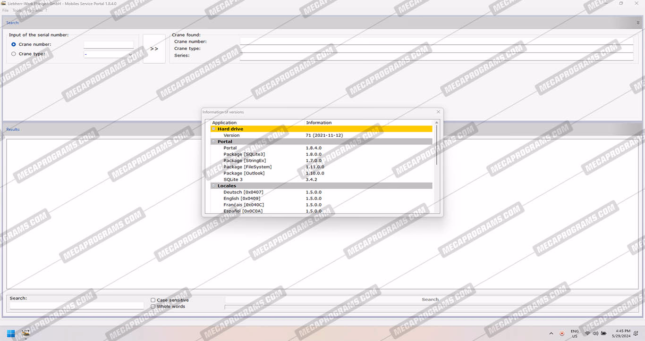The image size is (645, 341).
Task: Click the Wi-Fi network tray icon
Action: pos(587,333)
